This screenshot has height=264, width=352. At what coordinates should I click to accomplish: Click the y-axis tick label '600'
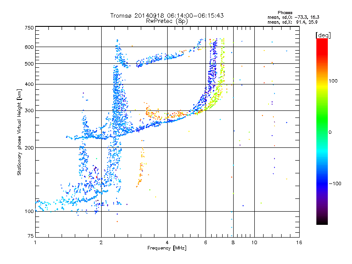29,47
